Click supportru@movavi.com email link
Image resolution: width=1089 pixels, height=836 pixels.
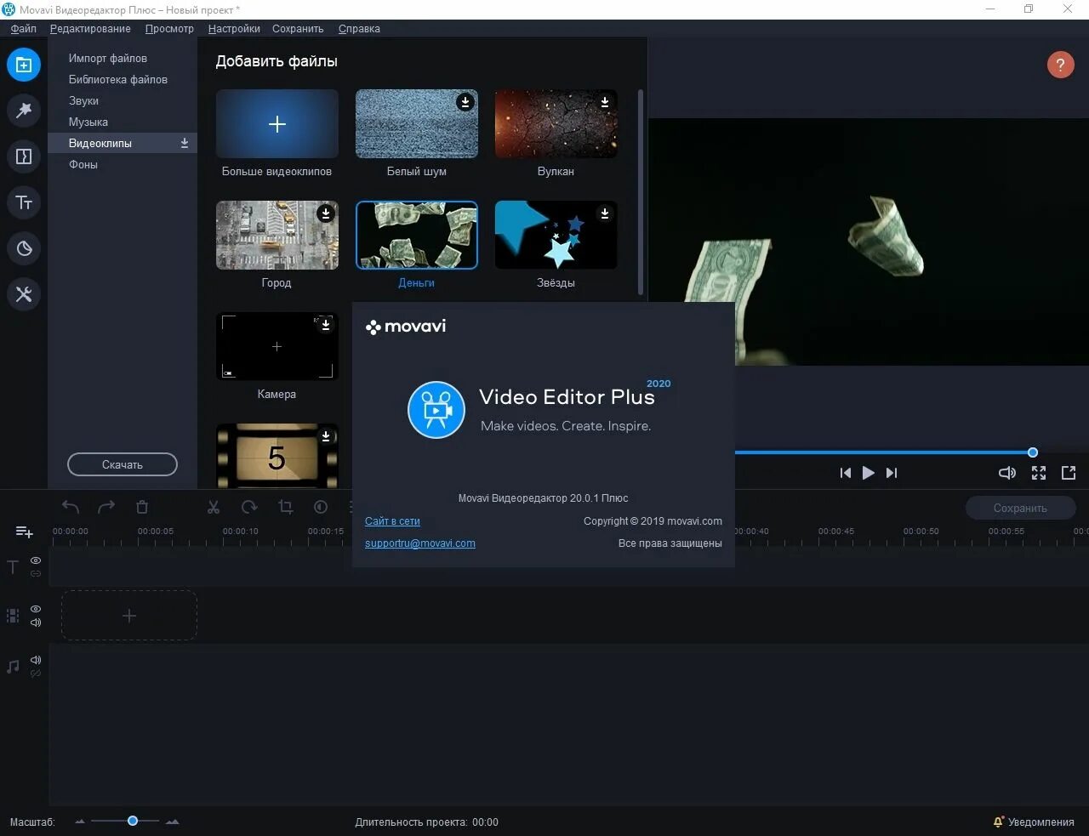click(x=420, y=543)
